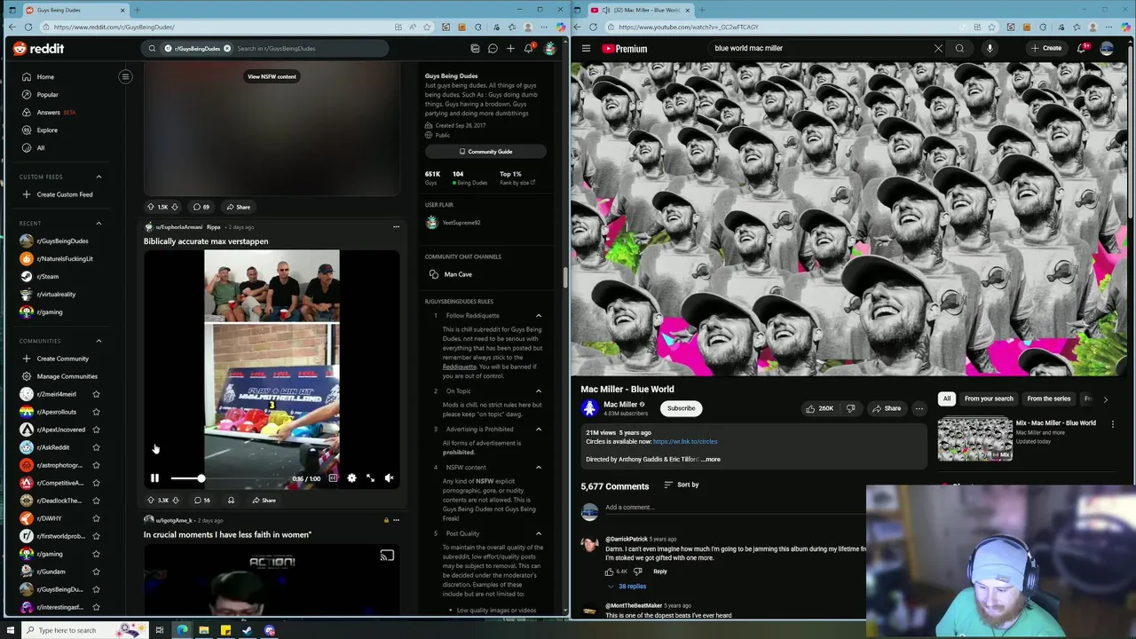Open Reddit Answers BETA
Screen dimensions: 1136x639
pos(48,113)
